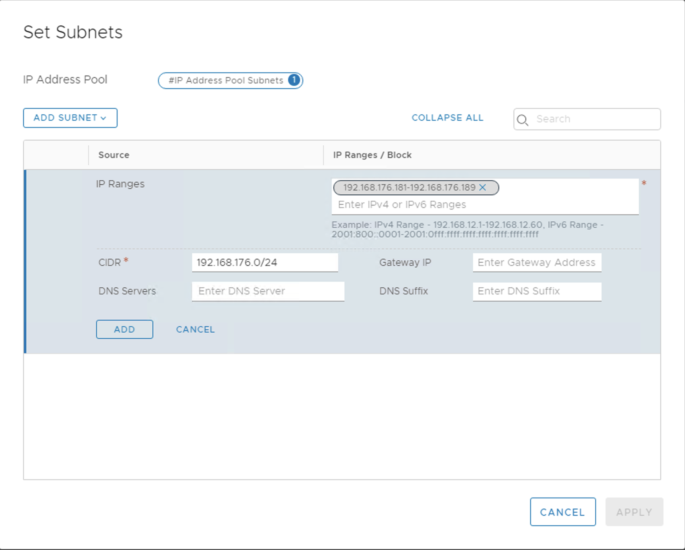Click the subnet count badge showing 1

[294, 80]
